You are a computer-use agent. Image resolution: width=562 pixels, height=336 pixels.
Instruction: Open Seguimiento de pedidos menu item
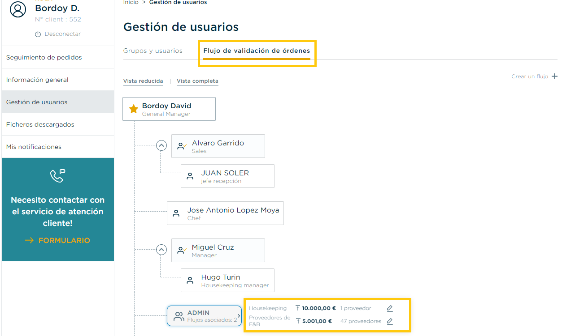coord(58,57)
